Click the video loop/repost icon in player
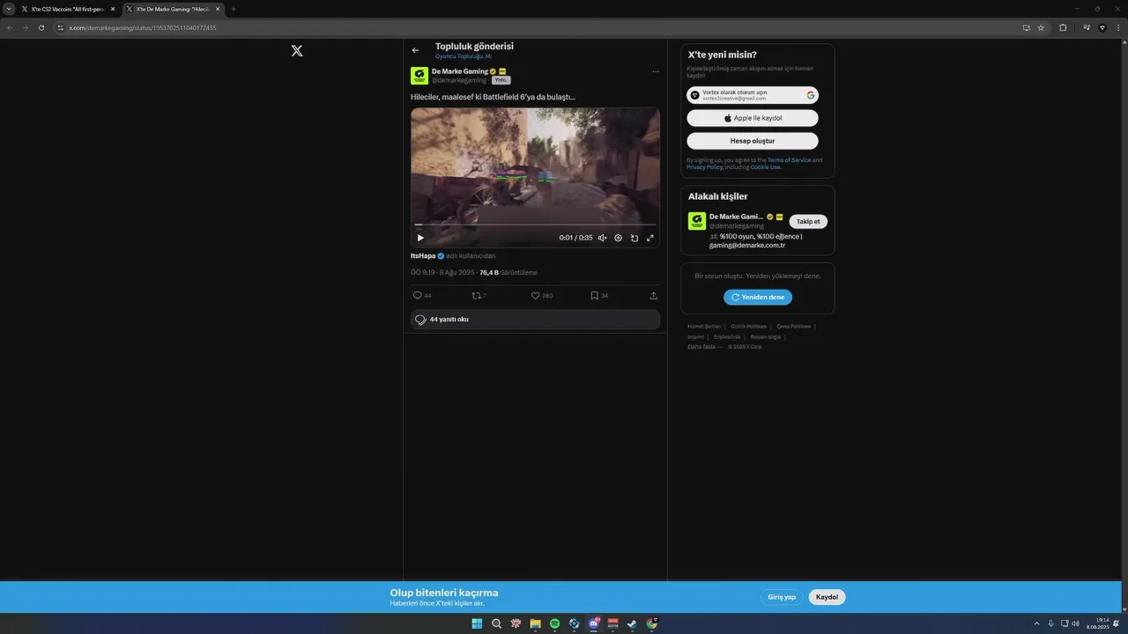 634,238
